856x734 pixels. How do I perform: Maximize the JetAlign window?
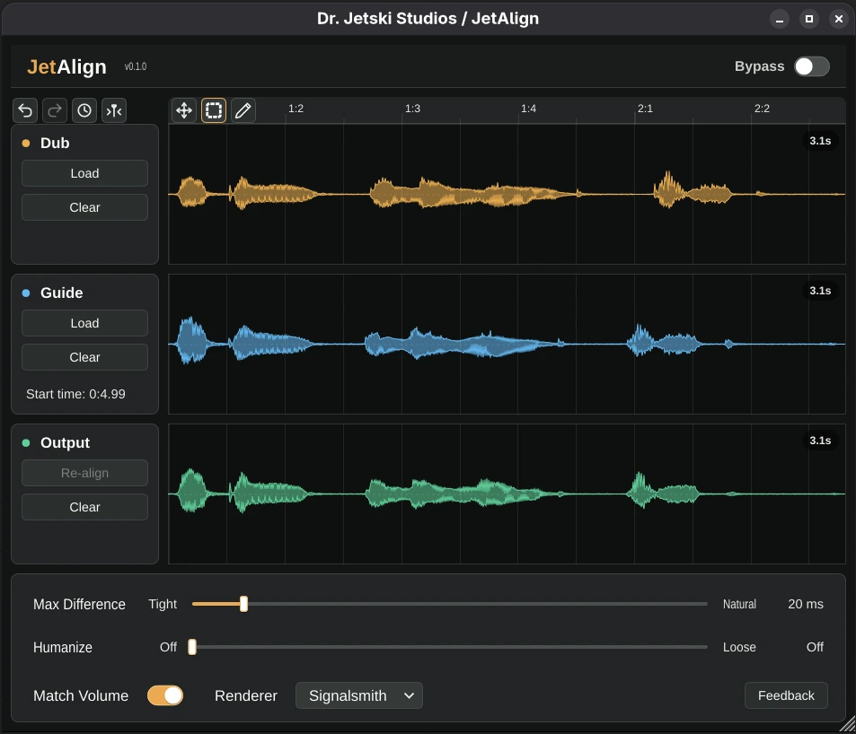809,19
